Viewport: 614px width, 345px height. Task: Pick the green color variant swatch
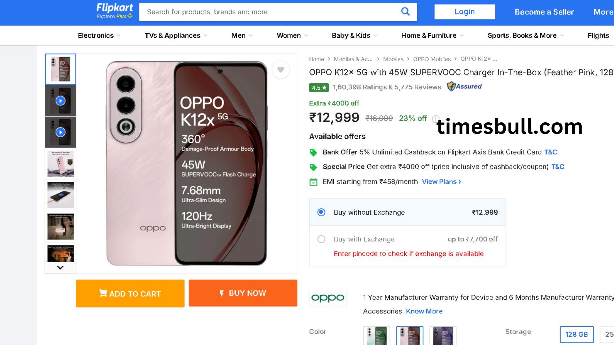(x=377, y=336)
